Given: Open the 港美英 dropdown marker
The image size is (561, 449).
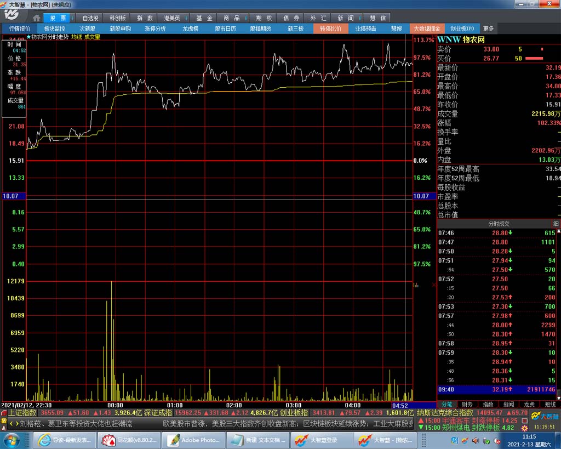Looking at the screenshot, I should point(186,18).
